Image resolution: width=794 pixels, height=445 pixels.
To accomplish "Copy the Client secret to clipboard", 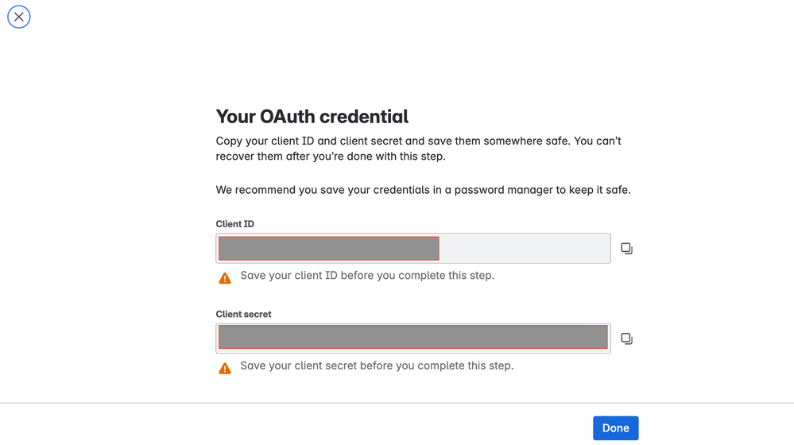I will [626, 339].
